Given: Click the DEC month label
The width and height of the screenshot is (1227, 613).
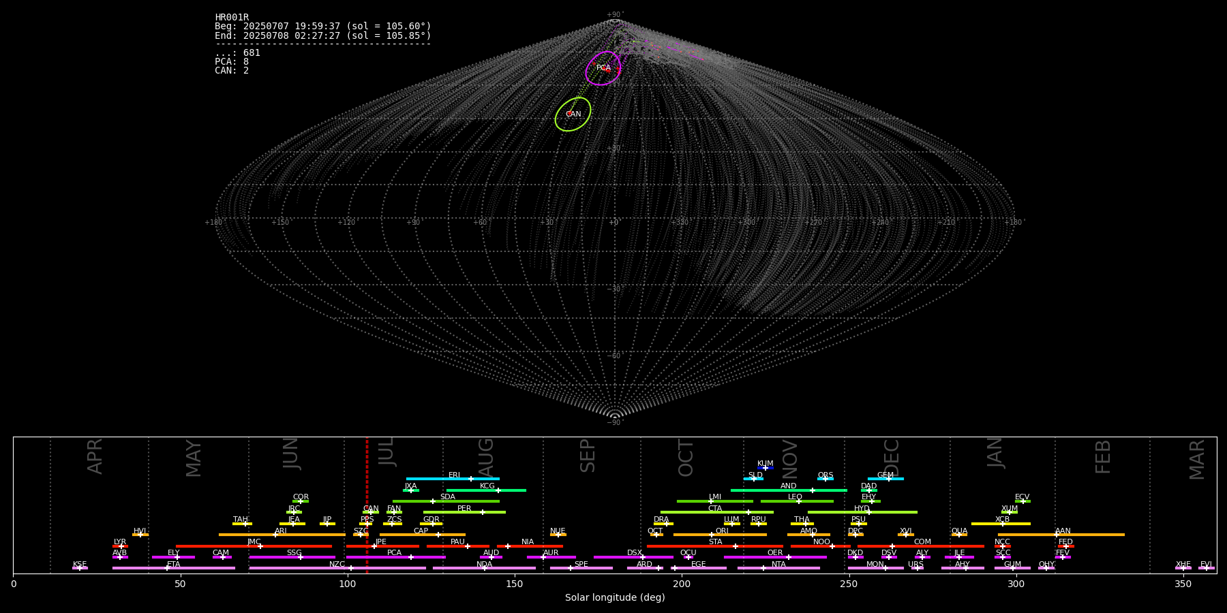Looking at the screenshot, I should point(892,458).
